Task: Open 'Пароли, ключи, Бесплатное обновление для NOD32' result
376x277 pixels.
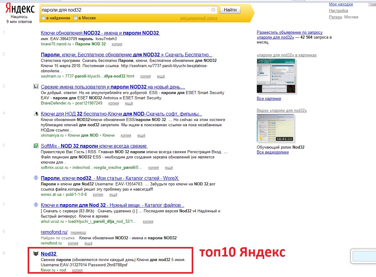Action: click(127, 55)
